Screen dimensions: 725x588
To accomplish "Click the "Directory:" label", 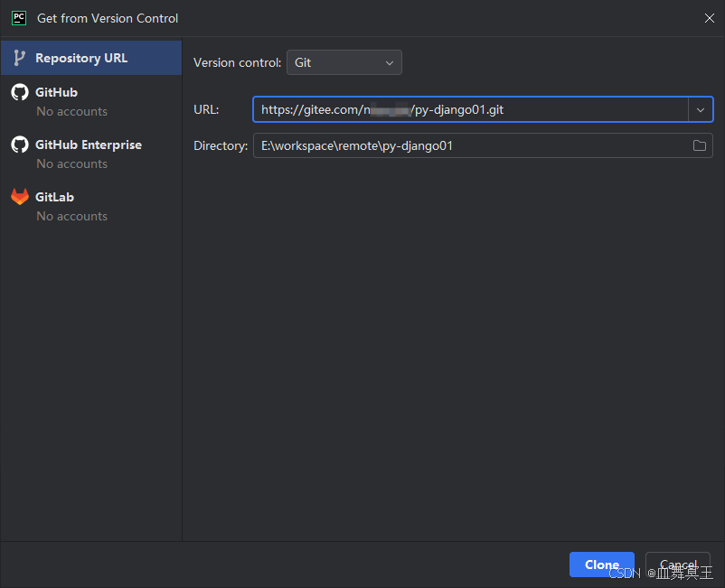I will (221, 146).
